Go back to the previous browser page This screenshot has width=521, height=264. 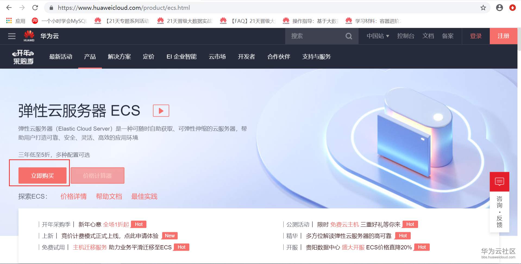coord(9,8)
